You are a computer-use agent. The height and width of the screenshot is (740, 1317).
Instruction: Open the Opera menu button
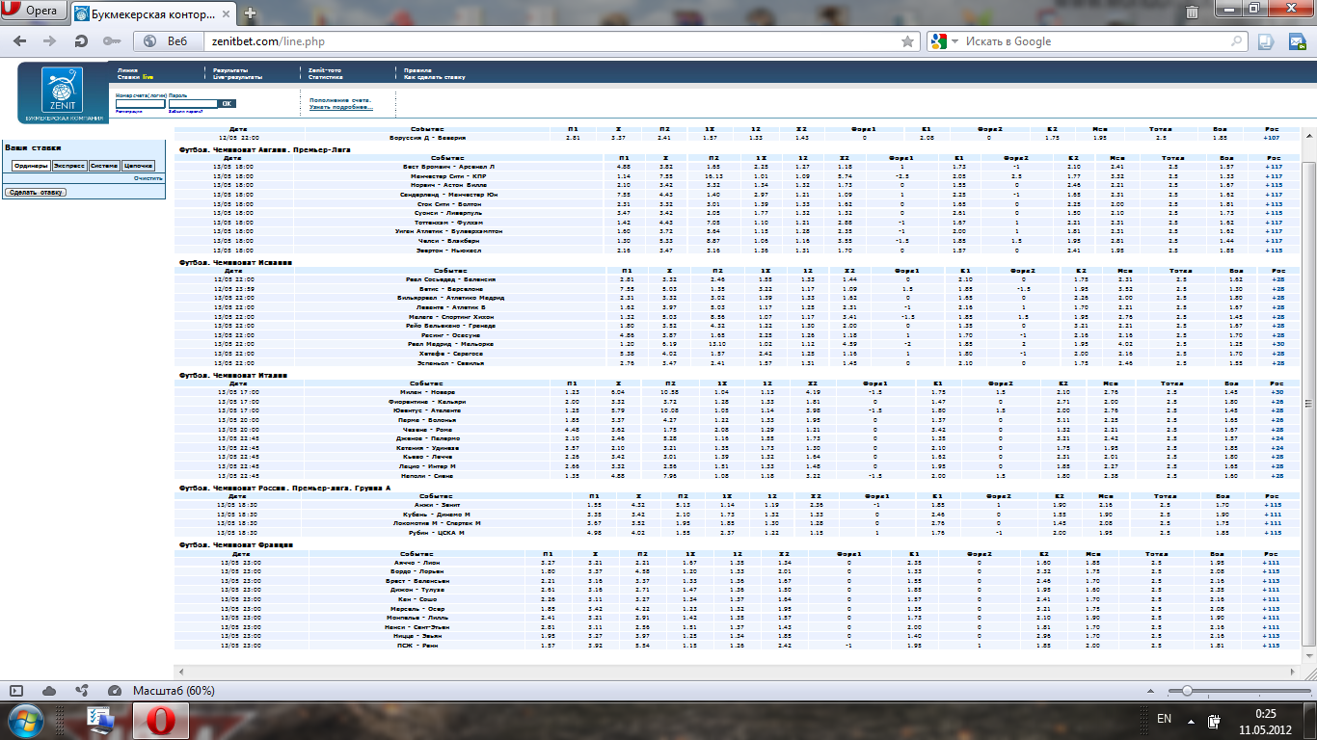(33, 13)
